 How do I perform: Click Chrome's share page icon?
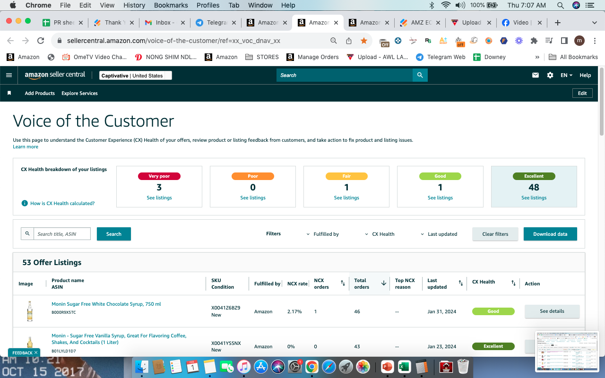click(349, 41)
